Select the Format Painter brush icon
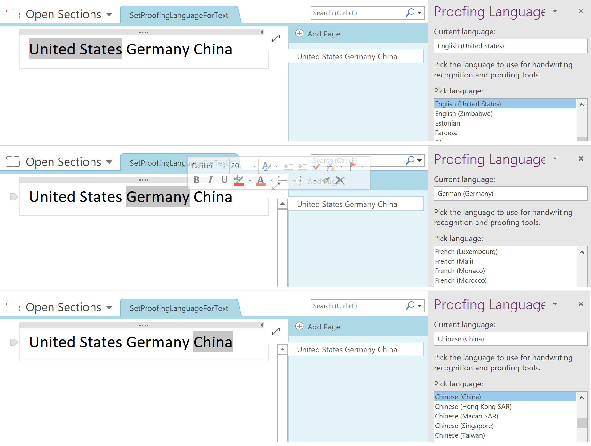591x446 pixels. click(x=326, y=181)
